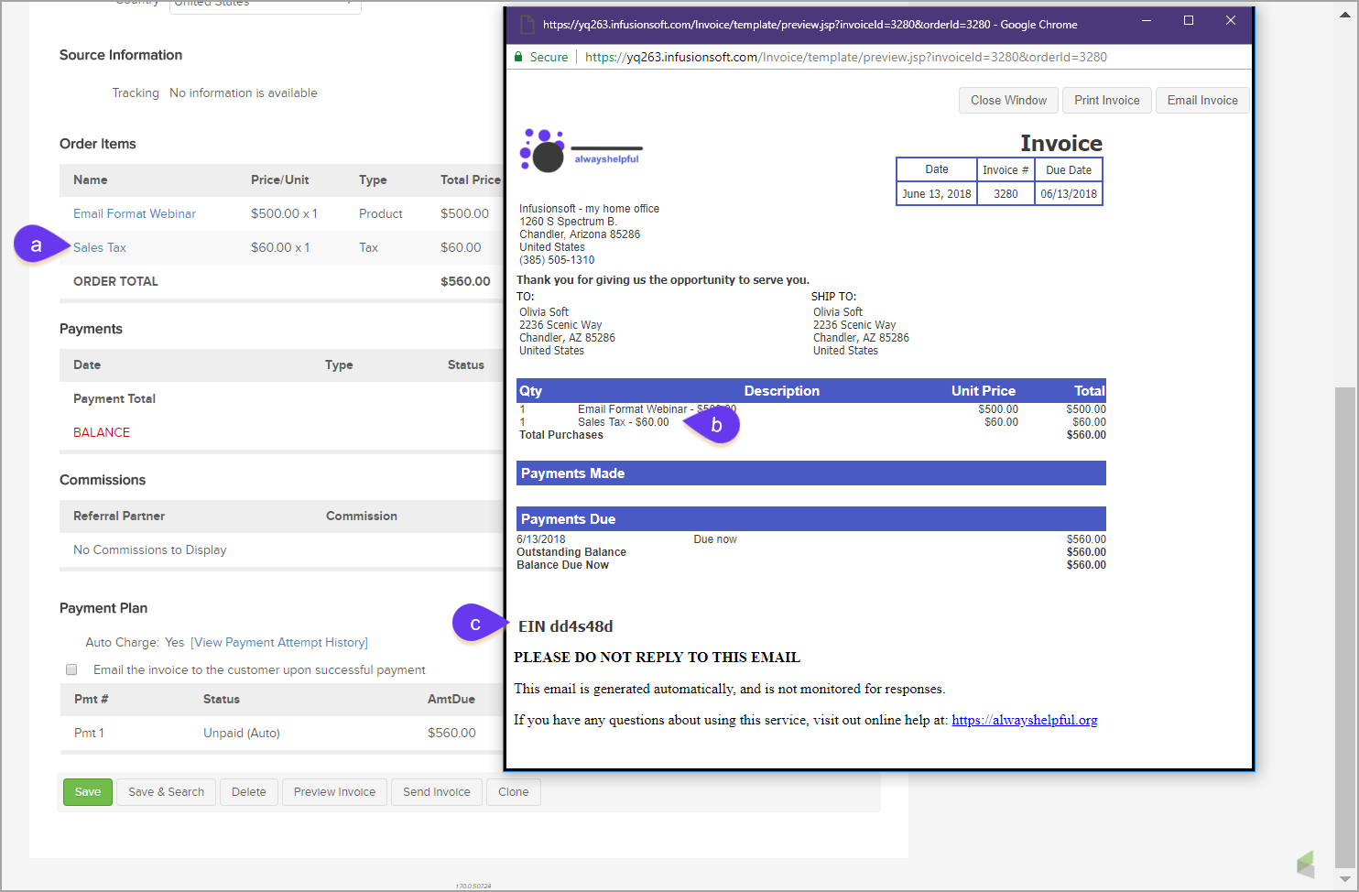
Task: Click the Unpaid (Auto) status text
Action: 242,733
